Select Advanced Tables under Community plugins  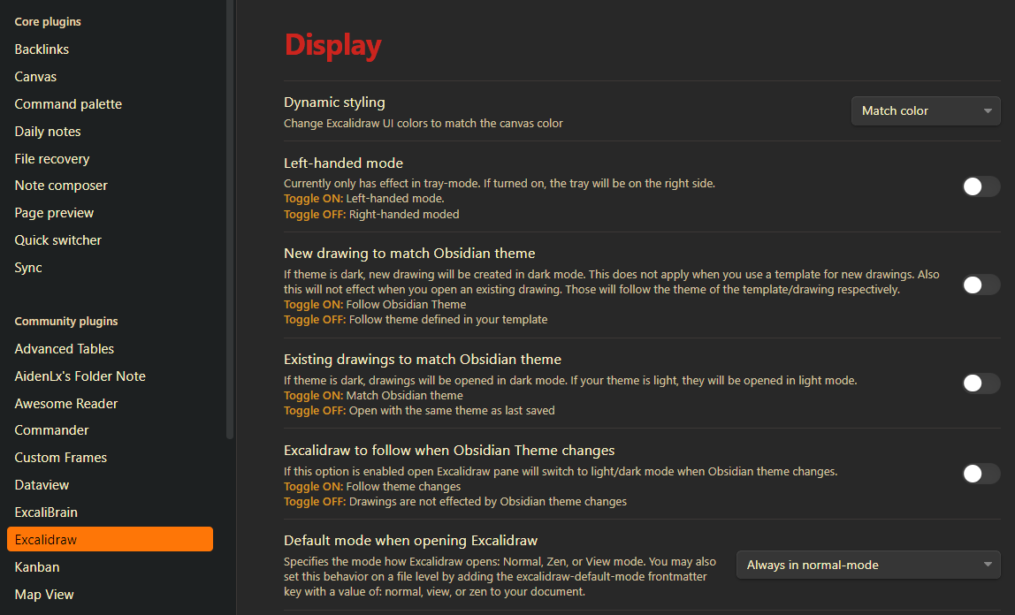point(64,348)
